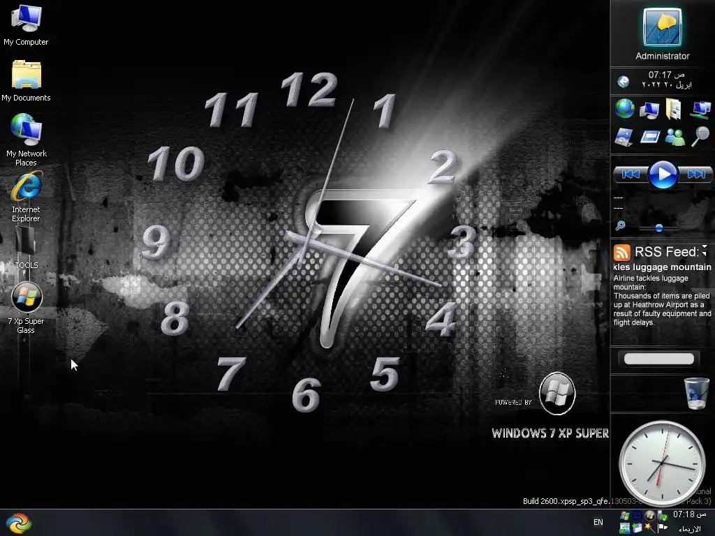Play media in the sidebar player
The image size is (715, 536).
(x=663, y=174)
